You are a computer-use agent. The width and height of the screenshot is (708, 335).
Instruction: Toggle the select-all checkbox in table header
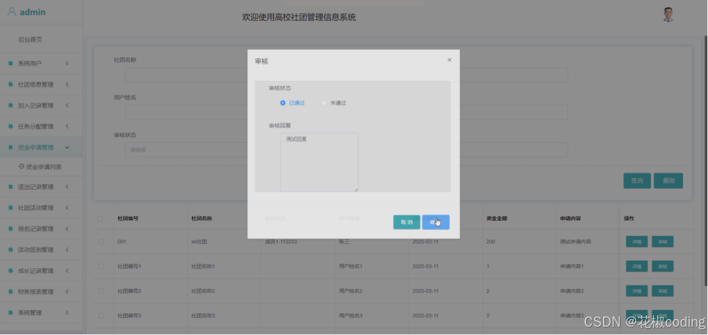(100, 218)
